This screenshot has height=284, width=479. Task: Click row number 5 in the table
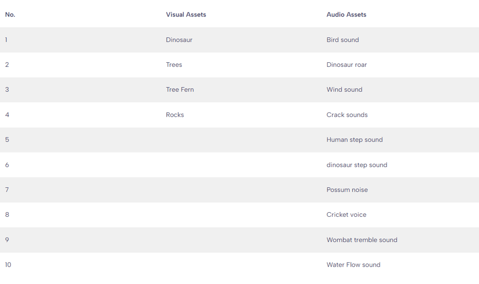tap(7, 140)
